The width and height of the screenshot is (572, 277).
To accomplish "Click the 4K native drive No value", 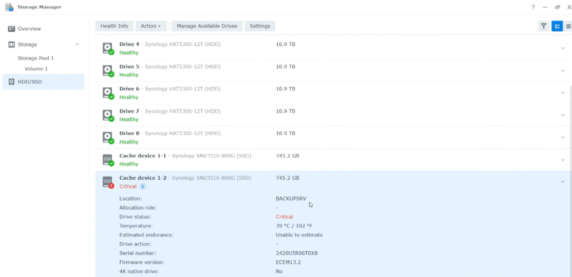I will [x=279, y=271].
